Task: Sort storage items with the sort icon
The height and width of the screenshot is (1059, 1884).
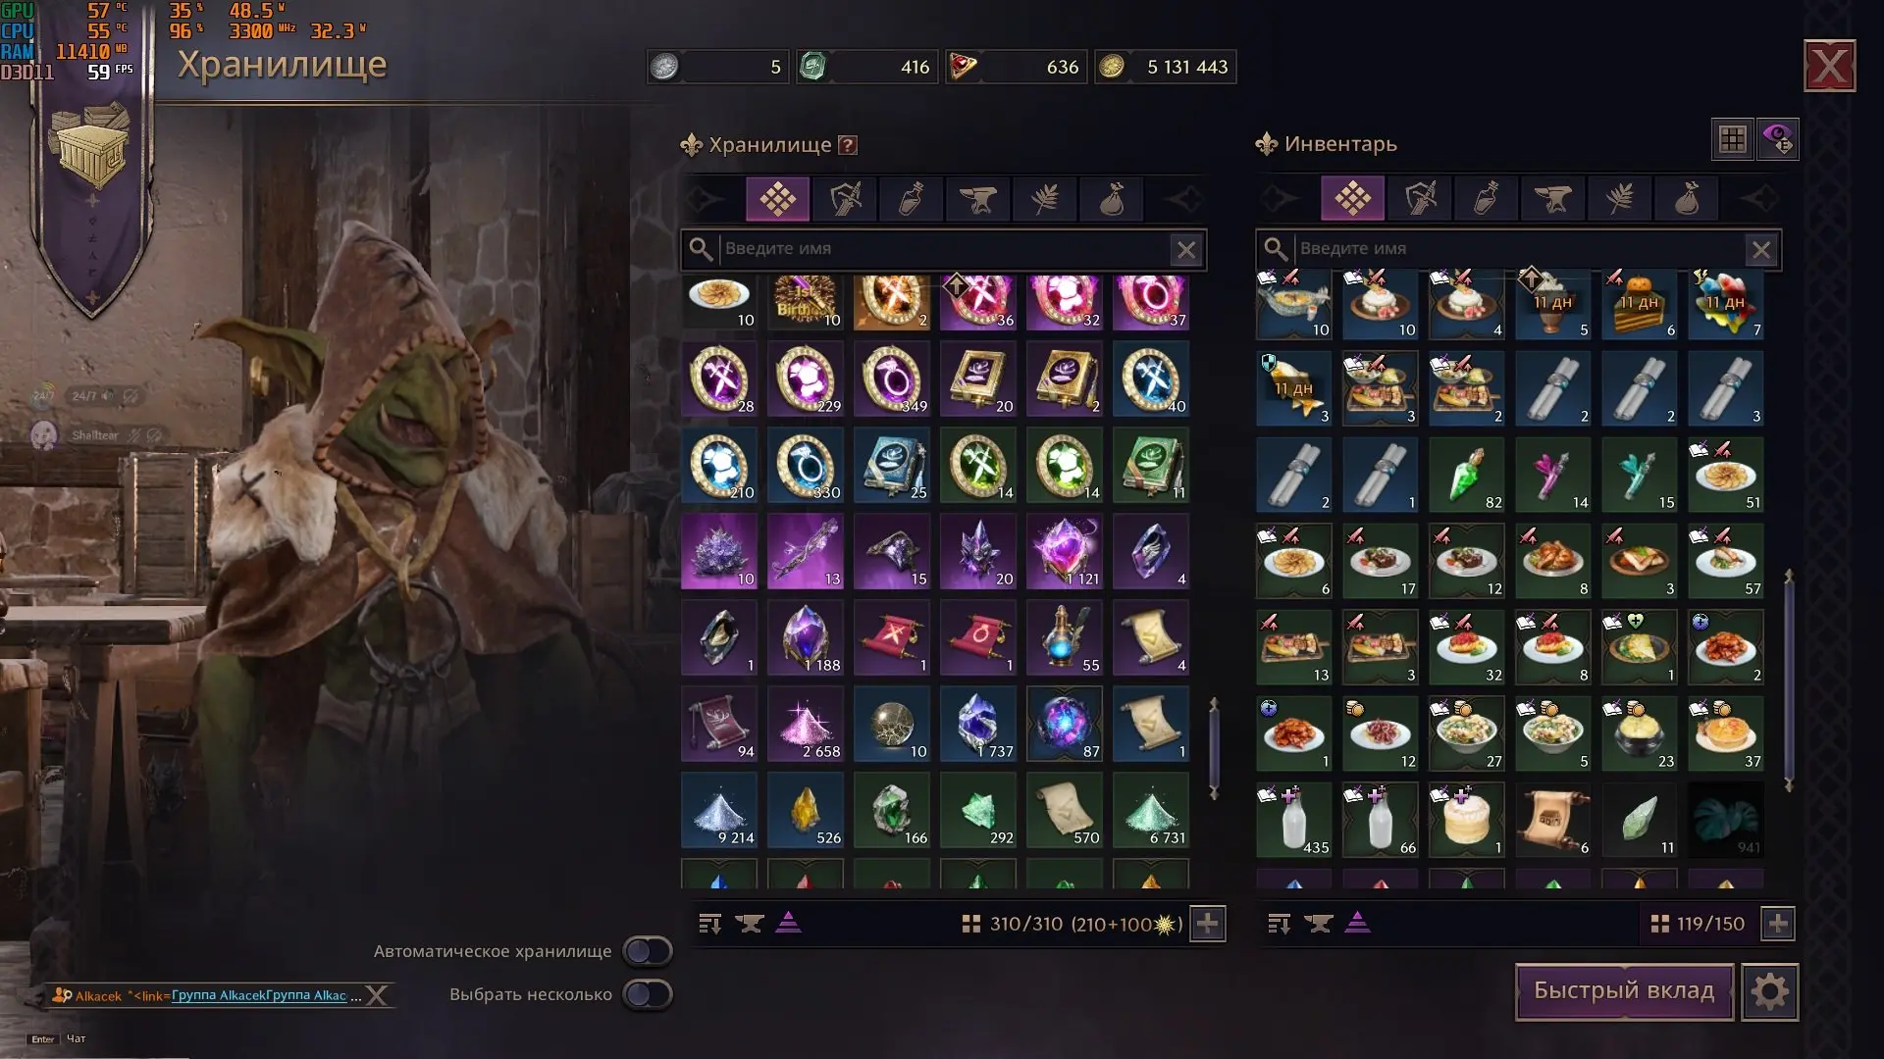Action: pyautogui.click(x=710, y=924)
